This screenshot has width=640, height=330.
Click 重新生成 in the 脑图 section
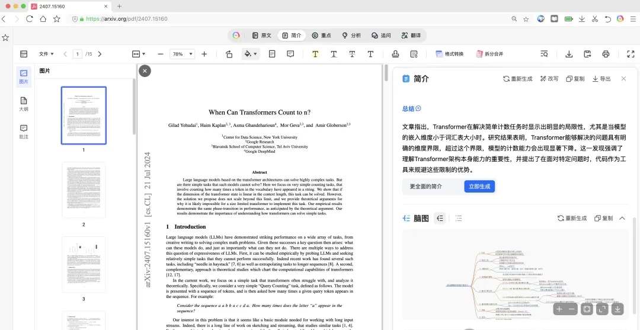pos(572,218)
